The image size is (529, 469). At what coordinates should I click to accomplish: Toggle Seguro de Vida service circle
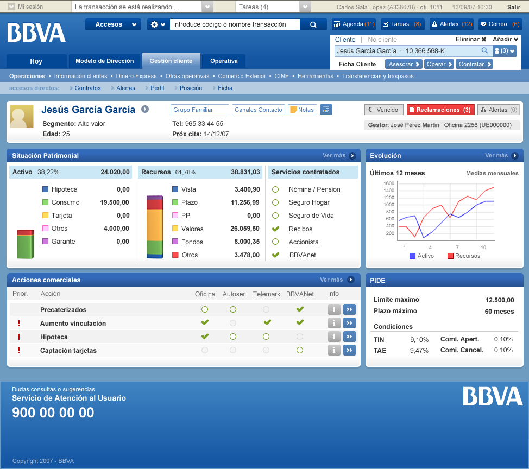point(275,216)
